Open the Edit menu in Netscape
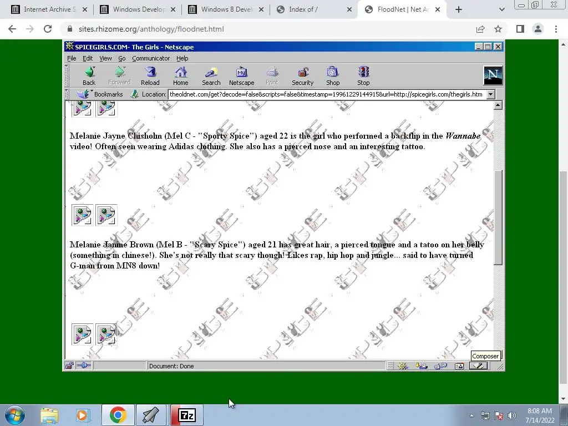The width and height of the screenshot is (568, 426). click(x=88, y=58)
